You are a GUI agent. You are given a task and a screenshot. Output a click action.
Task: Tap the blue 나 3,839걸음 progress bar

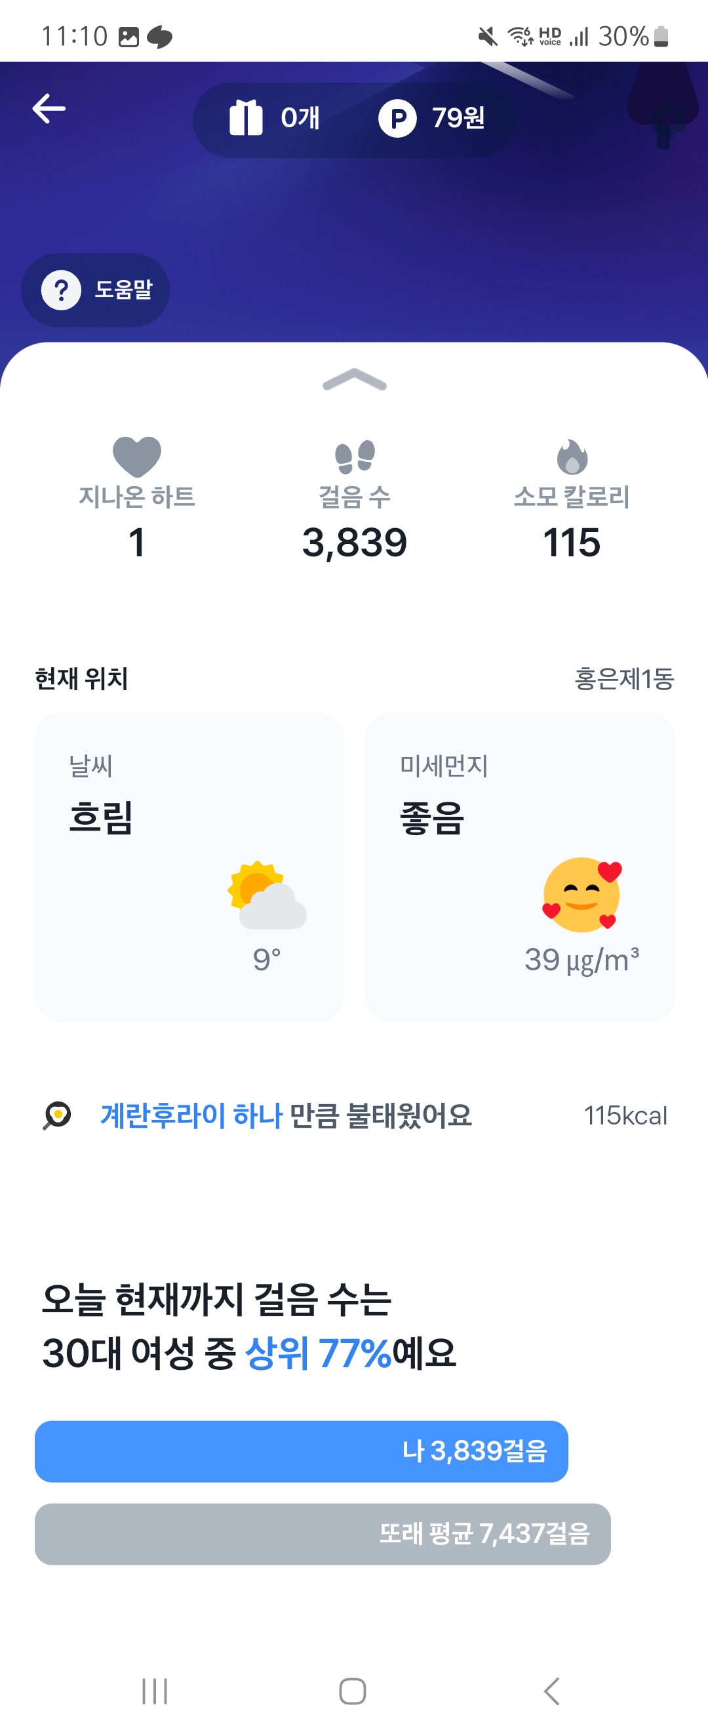coord(301,1451)
